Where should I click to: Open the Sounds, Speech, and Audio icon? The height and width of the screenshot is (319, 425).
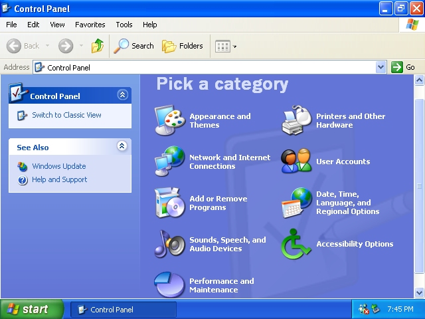click(170, 244)
